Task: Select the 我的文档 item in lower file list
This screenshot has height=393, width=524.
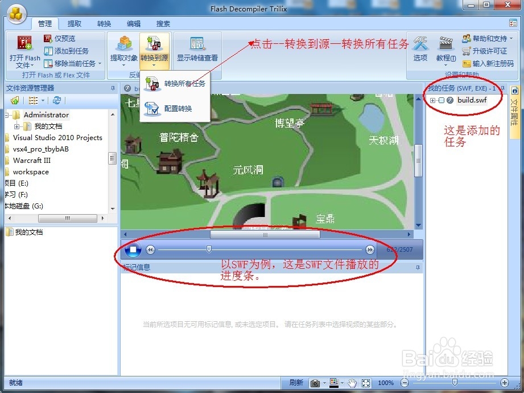Action: click(24, 232)
